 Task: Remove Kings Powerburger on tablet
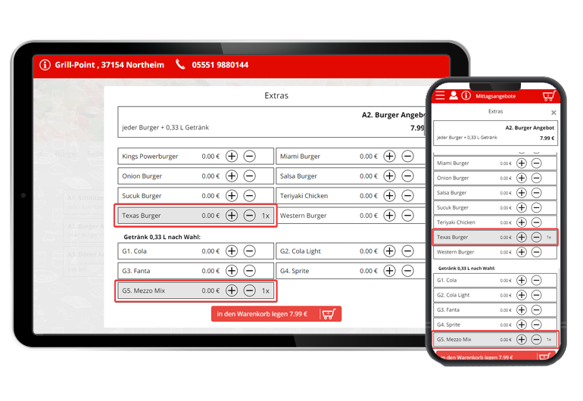tap(250, 156)
